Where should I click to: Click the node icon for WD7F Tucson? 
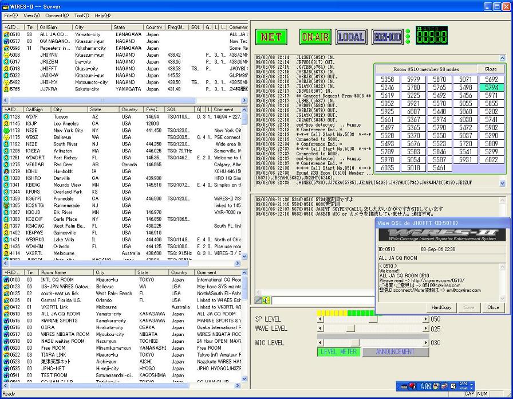(x=6, y=117)
